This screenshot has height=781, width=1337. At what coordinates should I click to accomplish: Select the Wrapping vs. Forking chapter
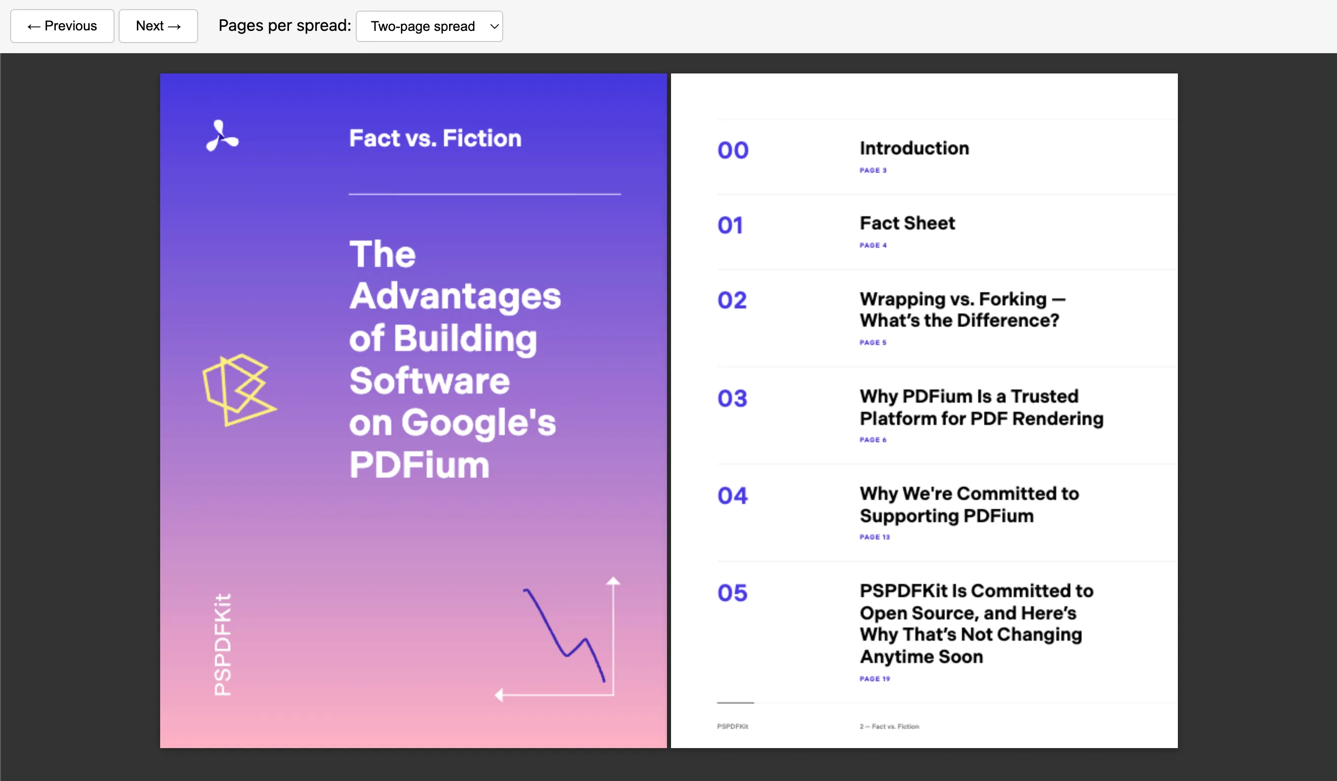tap(961, 309)
